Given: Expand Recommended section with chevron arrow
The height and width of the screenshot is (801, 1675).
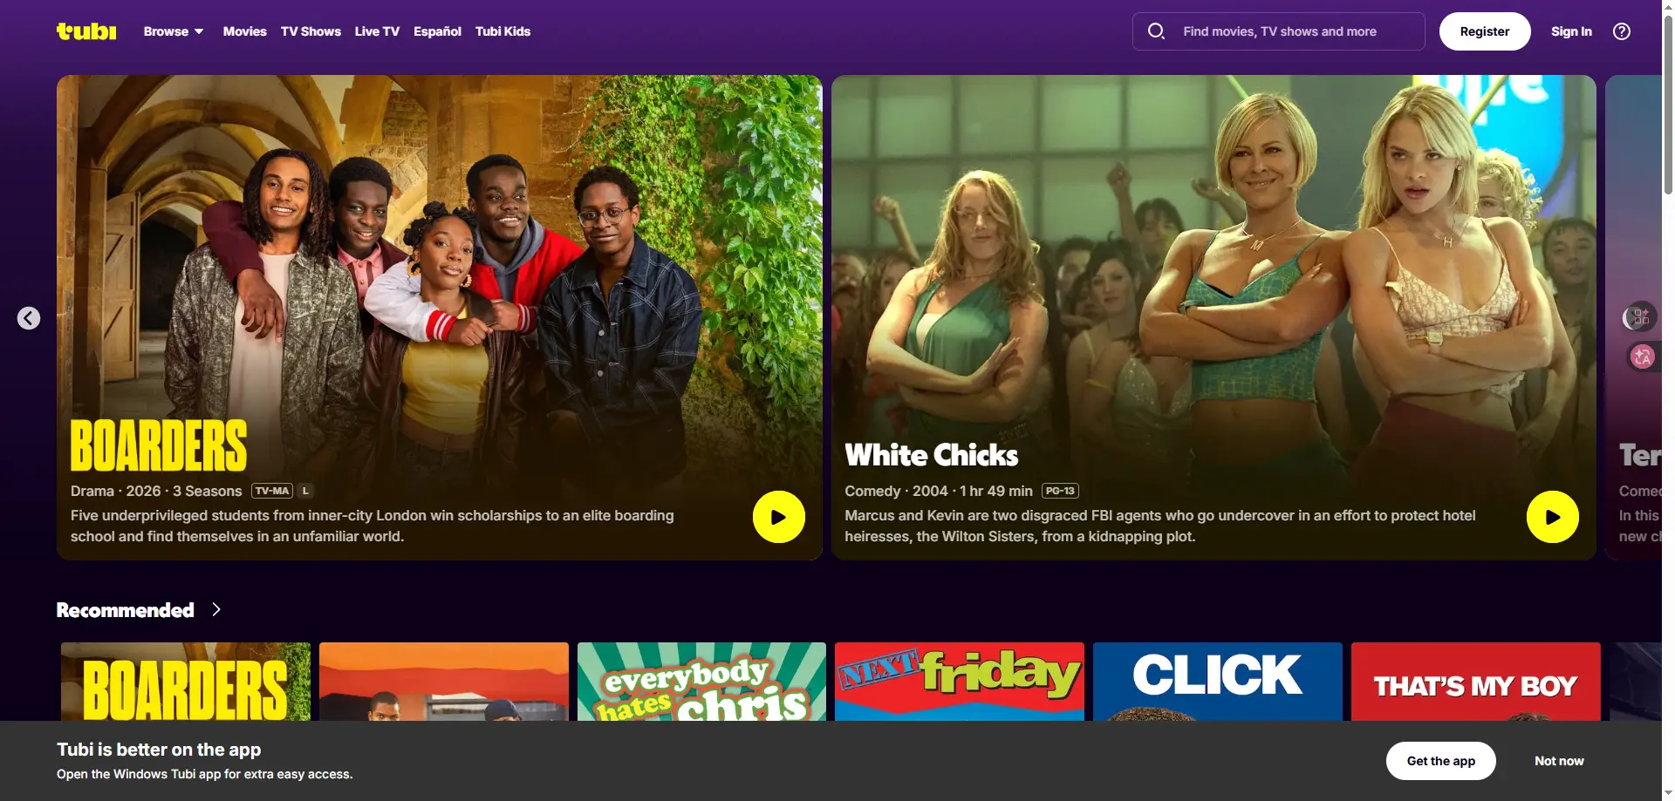Looking at the screenshot, I should 216,610.
